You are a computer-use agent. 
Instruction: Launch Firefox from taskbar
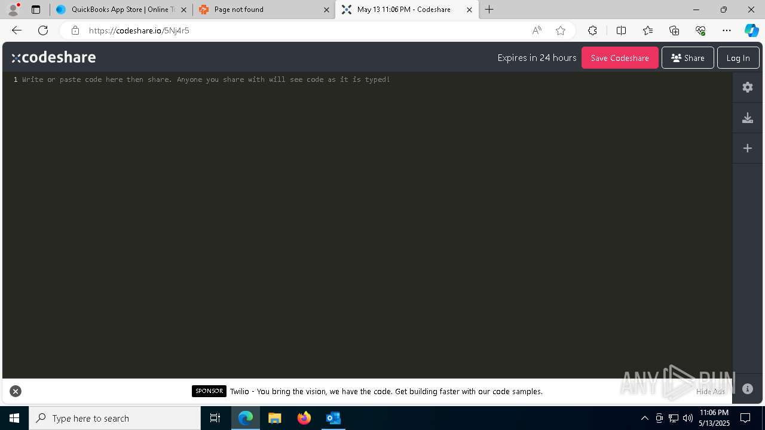click(304, 418)
